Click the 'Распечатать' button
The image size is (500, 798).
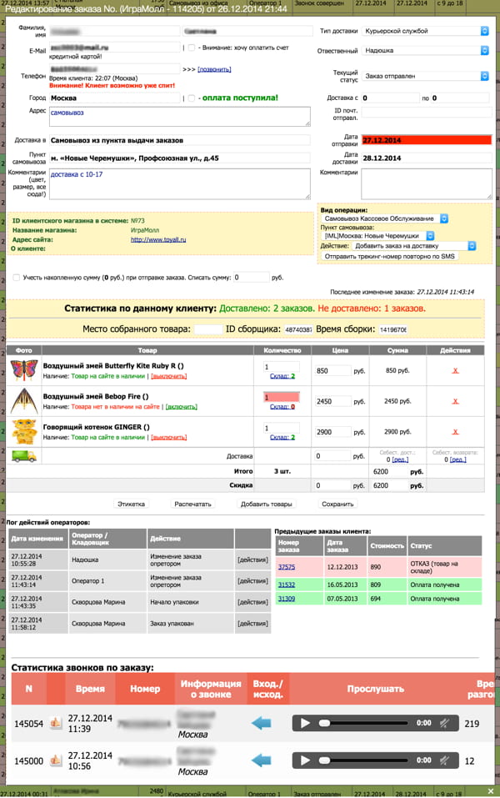coord(192,504)
